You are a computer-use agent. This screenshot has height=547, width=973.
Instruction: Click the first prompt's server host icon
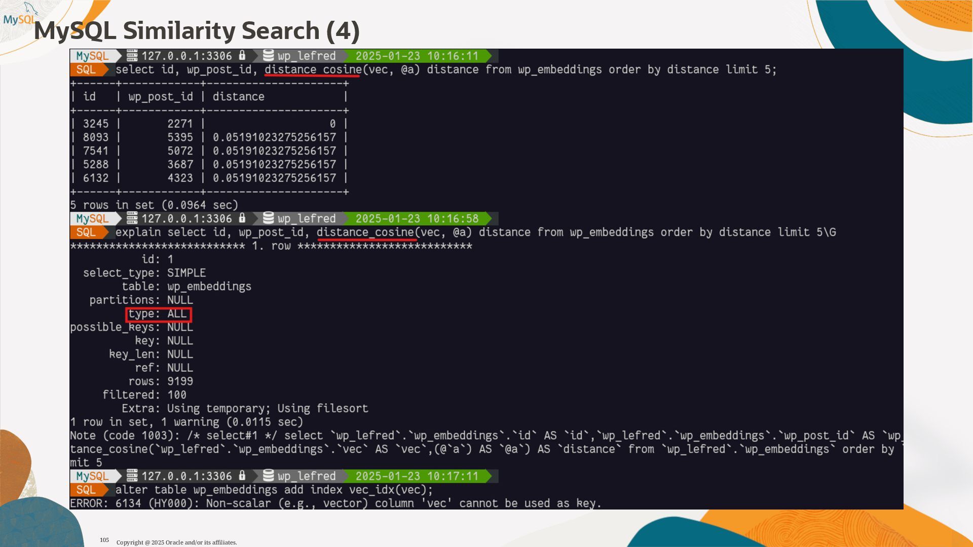click(132, 55)
